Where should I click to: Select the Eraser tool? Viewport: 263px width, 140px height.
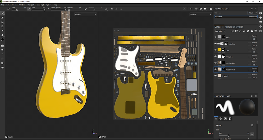coord(3,18)
